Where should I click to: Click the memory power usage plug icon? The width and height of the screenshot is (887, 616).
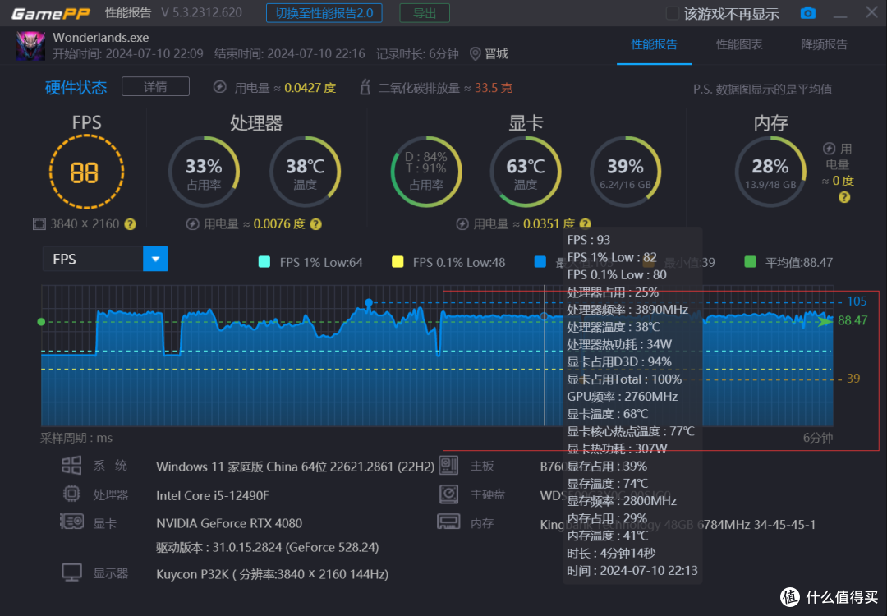tap(829, 148)
